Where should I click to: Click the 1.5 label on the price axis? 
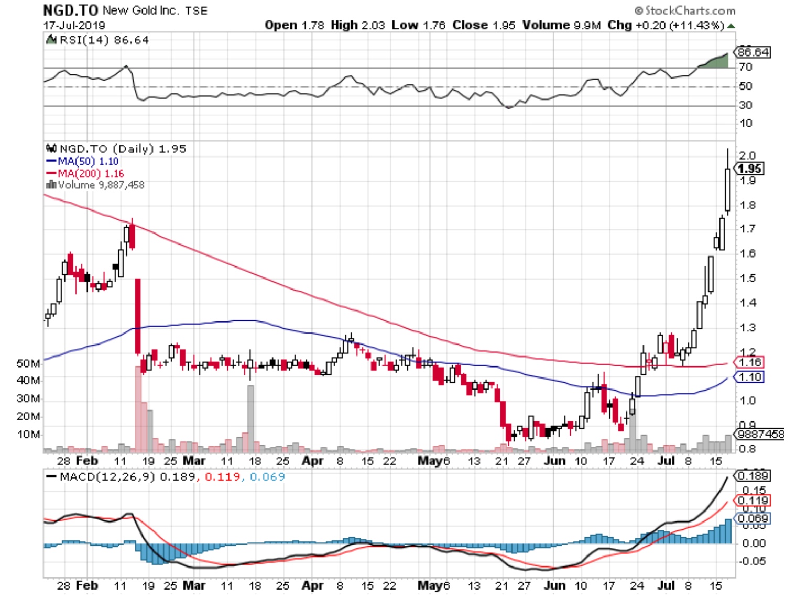[747, 278]
